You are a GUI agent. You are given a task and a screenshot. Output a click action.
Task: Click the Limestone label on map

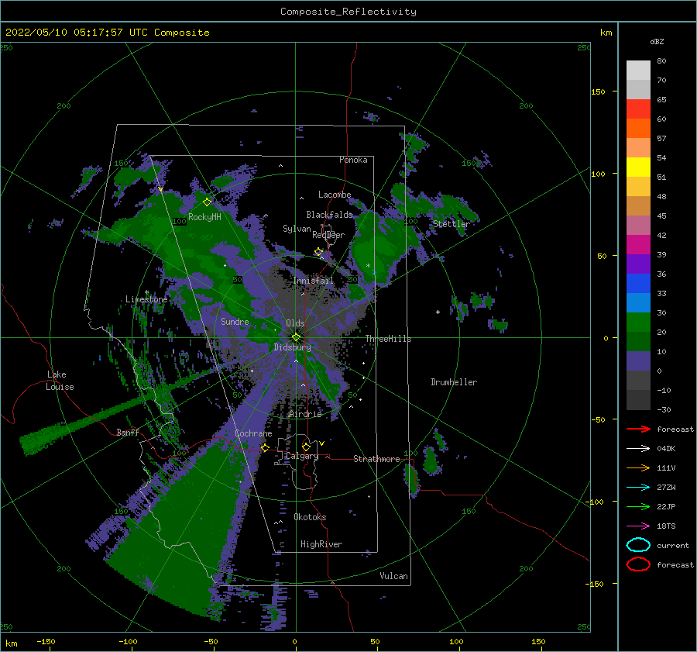146,299
